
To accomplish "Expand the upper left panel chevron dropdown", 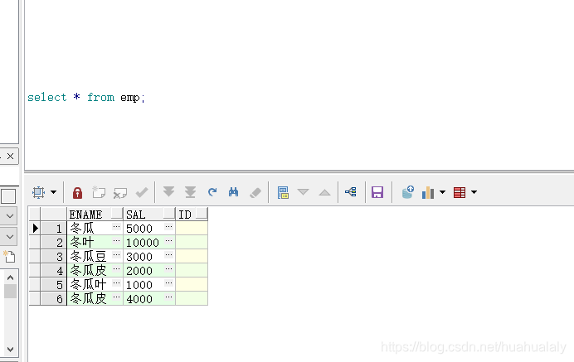I will tap(10, 215).
